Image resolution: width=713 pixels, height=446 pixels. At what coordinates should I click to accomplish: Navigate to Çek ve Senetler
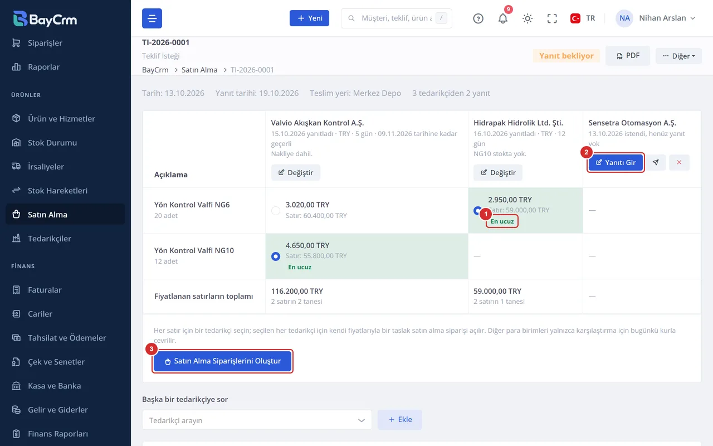pyautogui.click(x=65, y=362)
